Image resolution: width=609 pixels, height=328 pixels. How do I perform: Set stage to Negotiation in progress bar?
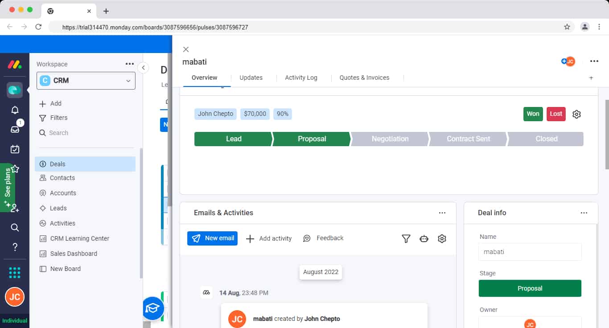(x=390, y=139)
